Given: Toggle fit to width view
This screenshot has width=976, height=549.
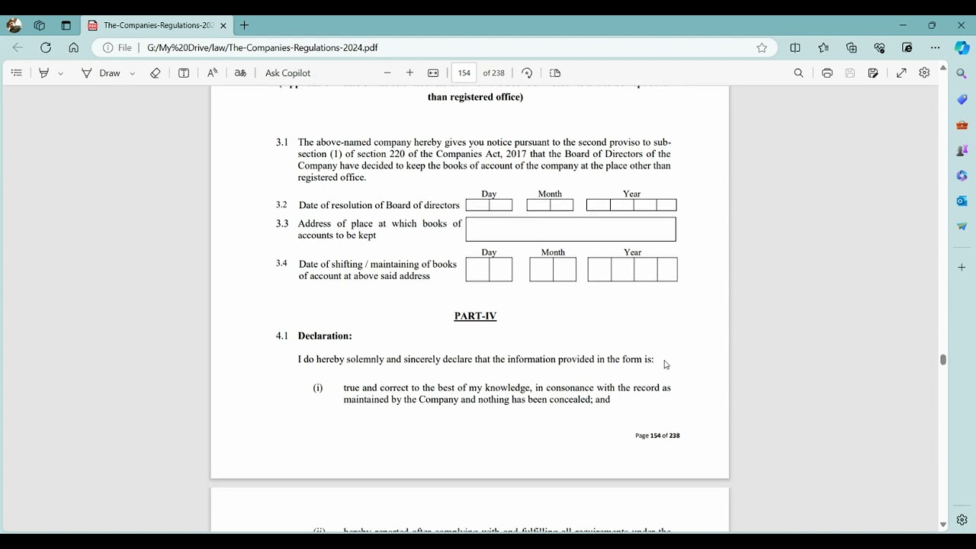Looking at the screenshot, I should click(x=433, y=73).
